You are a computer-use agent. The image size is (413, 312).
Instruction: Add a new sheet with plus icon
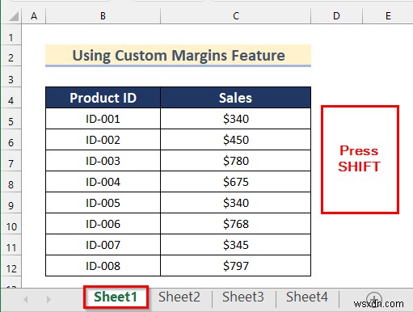click(x=374, y=298)
